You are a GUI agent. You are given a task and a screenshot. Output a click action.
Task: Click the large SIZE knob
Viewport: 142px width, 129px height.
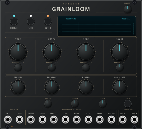tap(86, 52)
